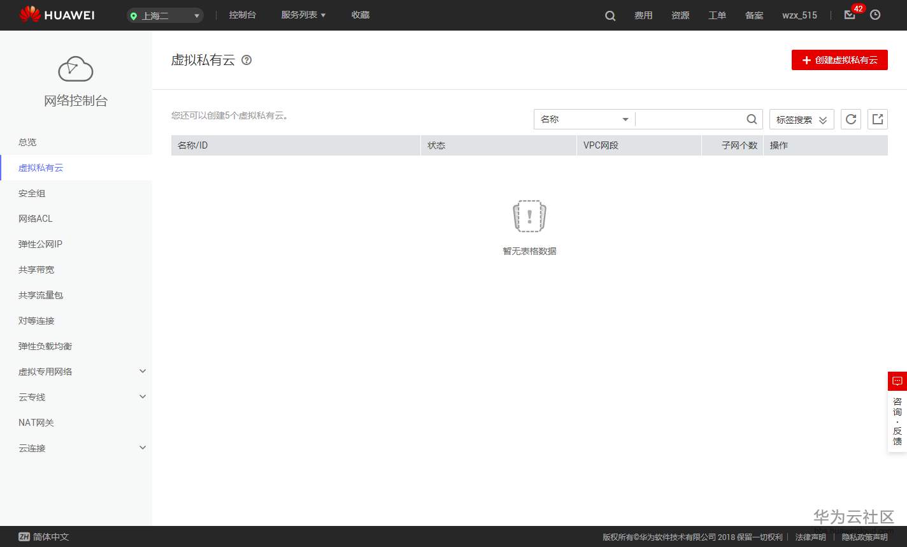Open the 控制台 menu item

point(243,15)
